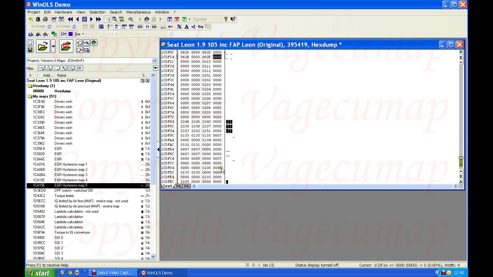This screenshot has width=493, height=277.
Task: Click the binoculars search icon
Action: [x=147, y=19]
